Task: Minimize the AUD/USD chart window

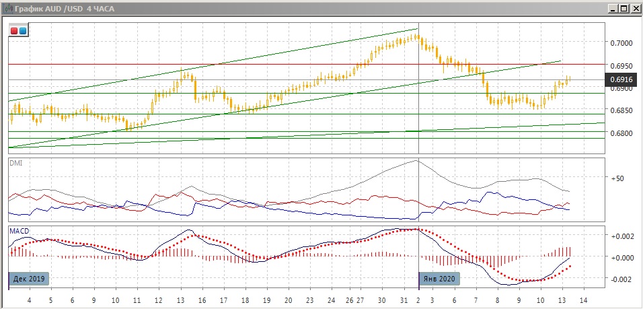Action: (613, 8)
